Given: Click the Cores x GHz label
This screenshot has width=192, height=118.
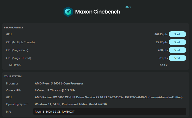Looking at the screenshot, I should click(14, 90).
